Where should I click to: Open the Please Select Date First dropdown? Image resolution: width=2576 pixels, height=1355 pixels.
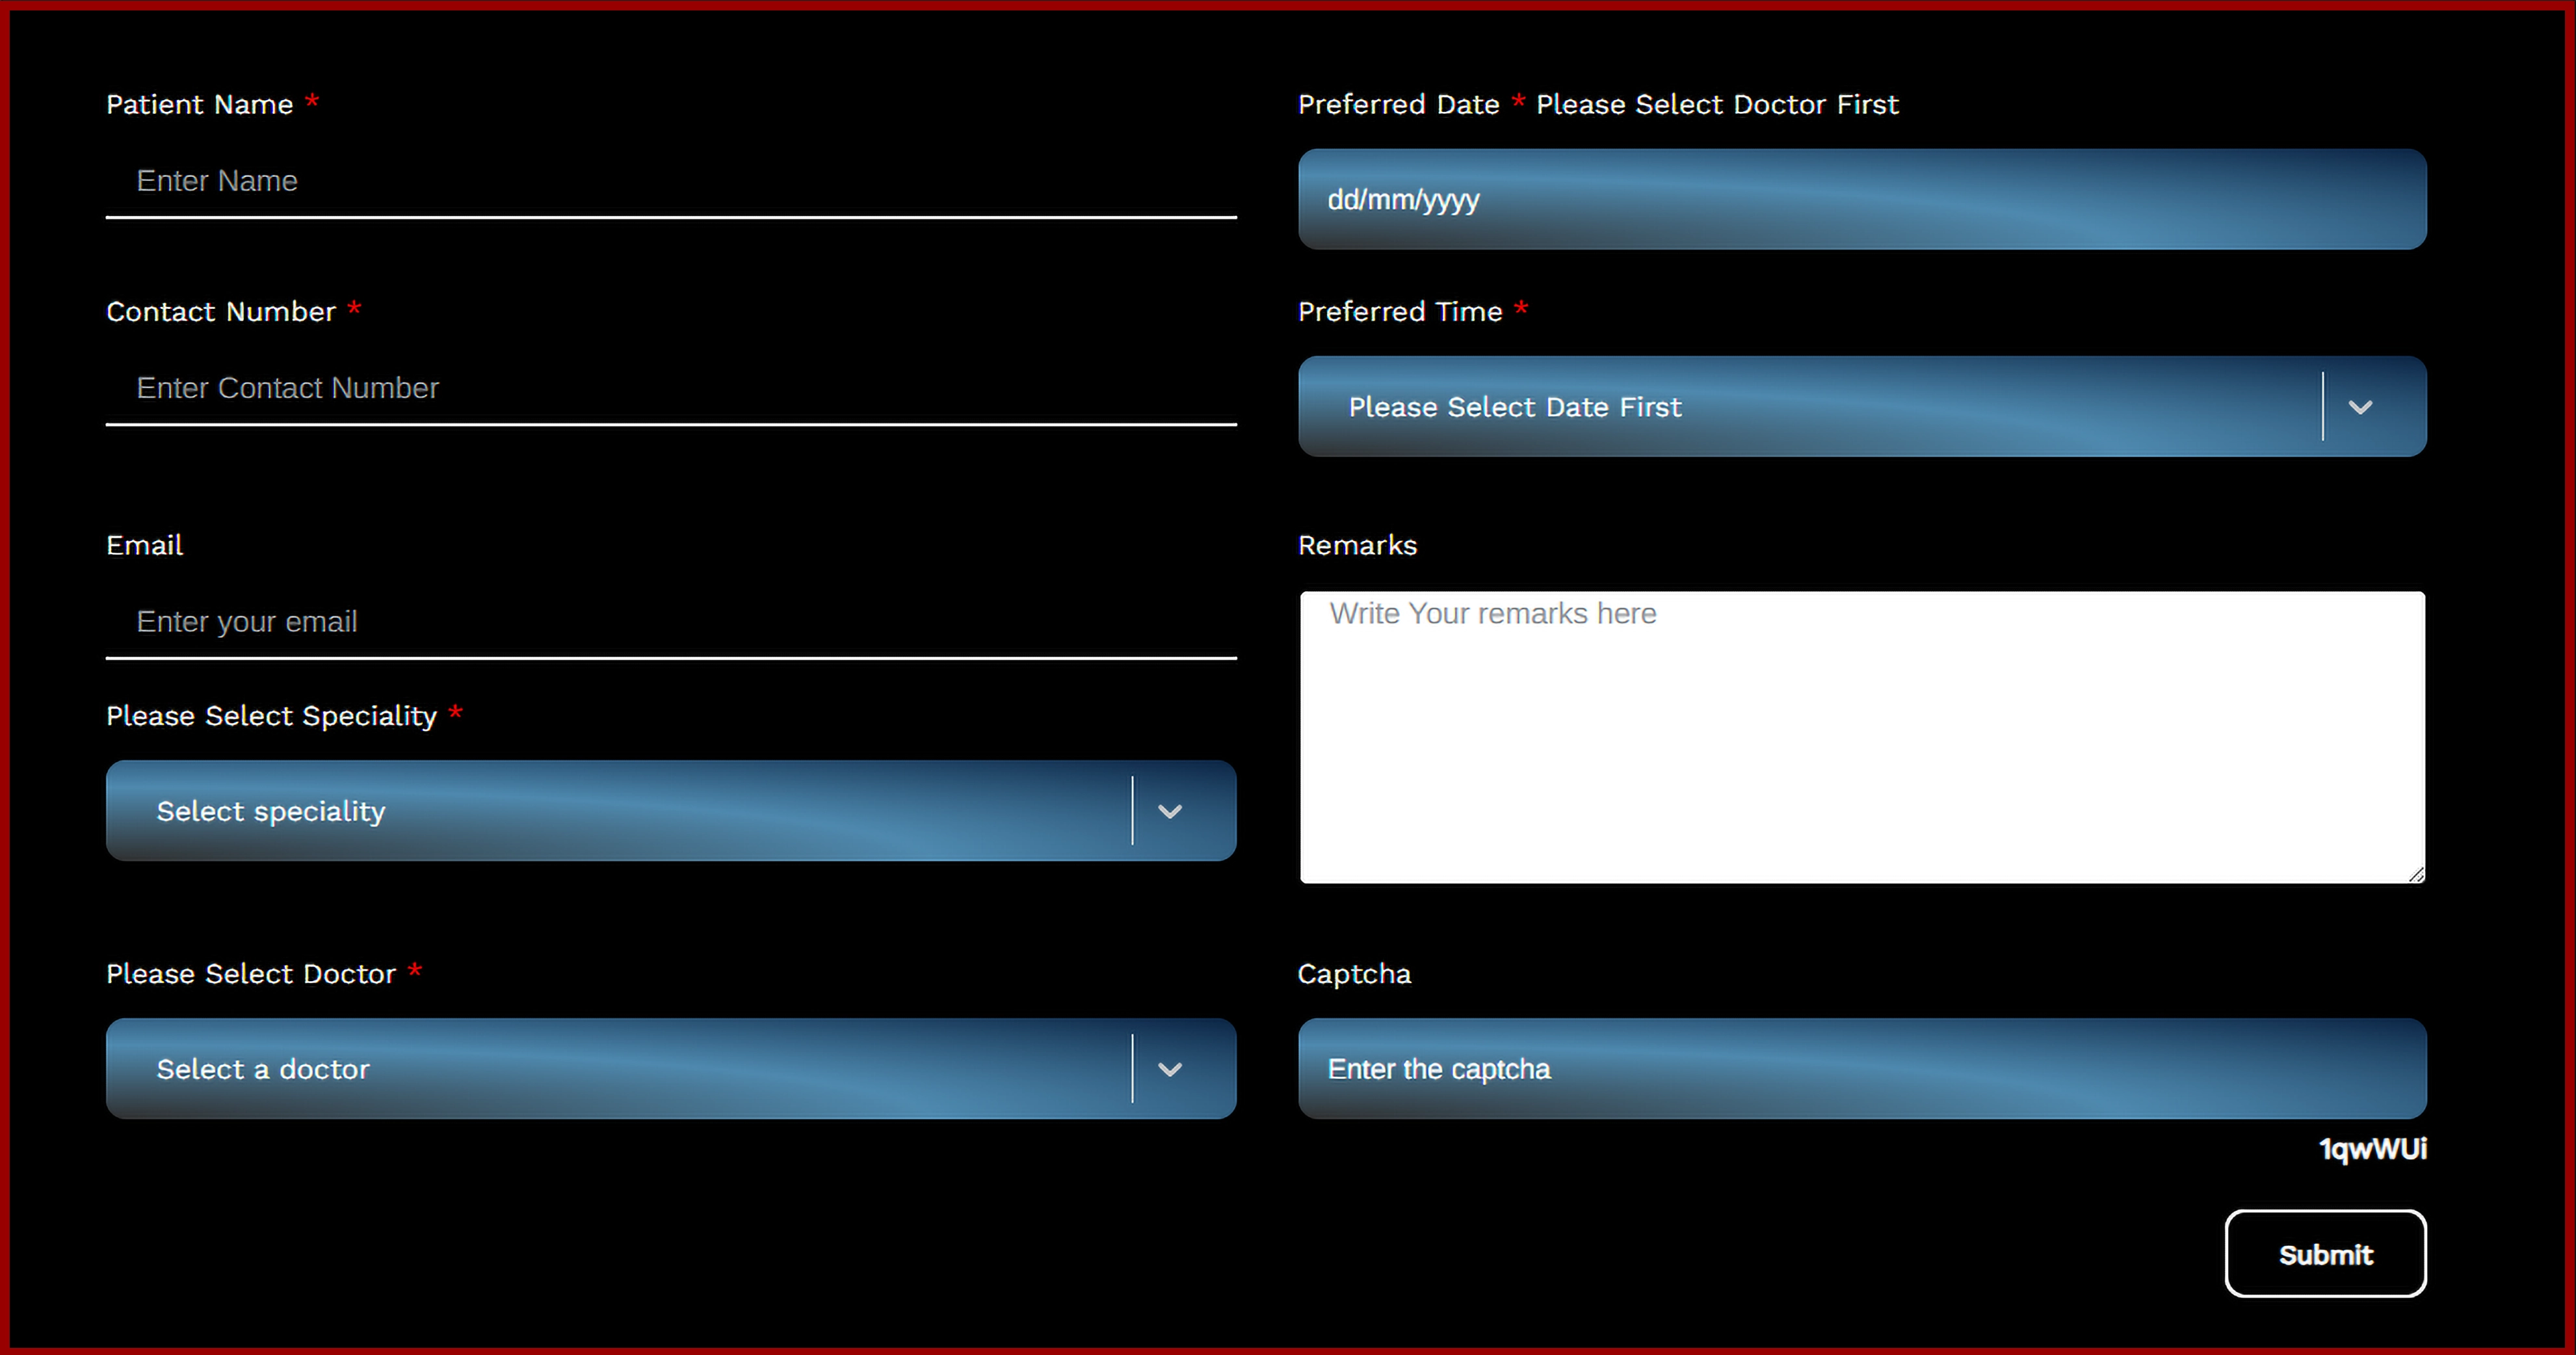pyautogui.click(x=1810, y=407)
